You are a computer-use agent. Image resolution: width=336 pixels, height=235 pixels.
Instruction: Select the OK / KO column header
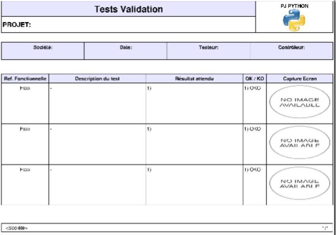255,79
